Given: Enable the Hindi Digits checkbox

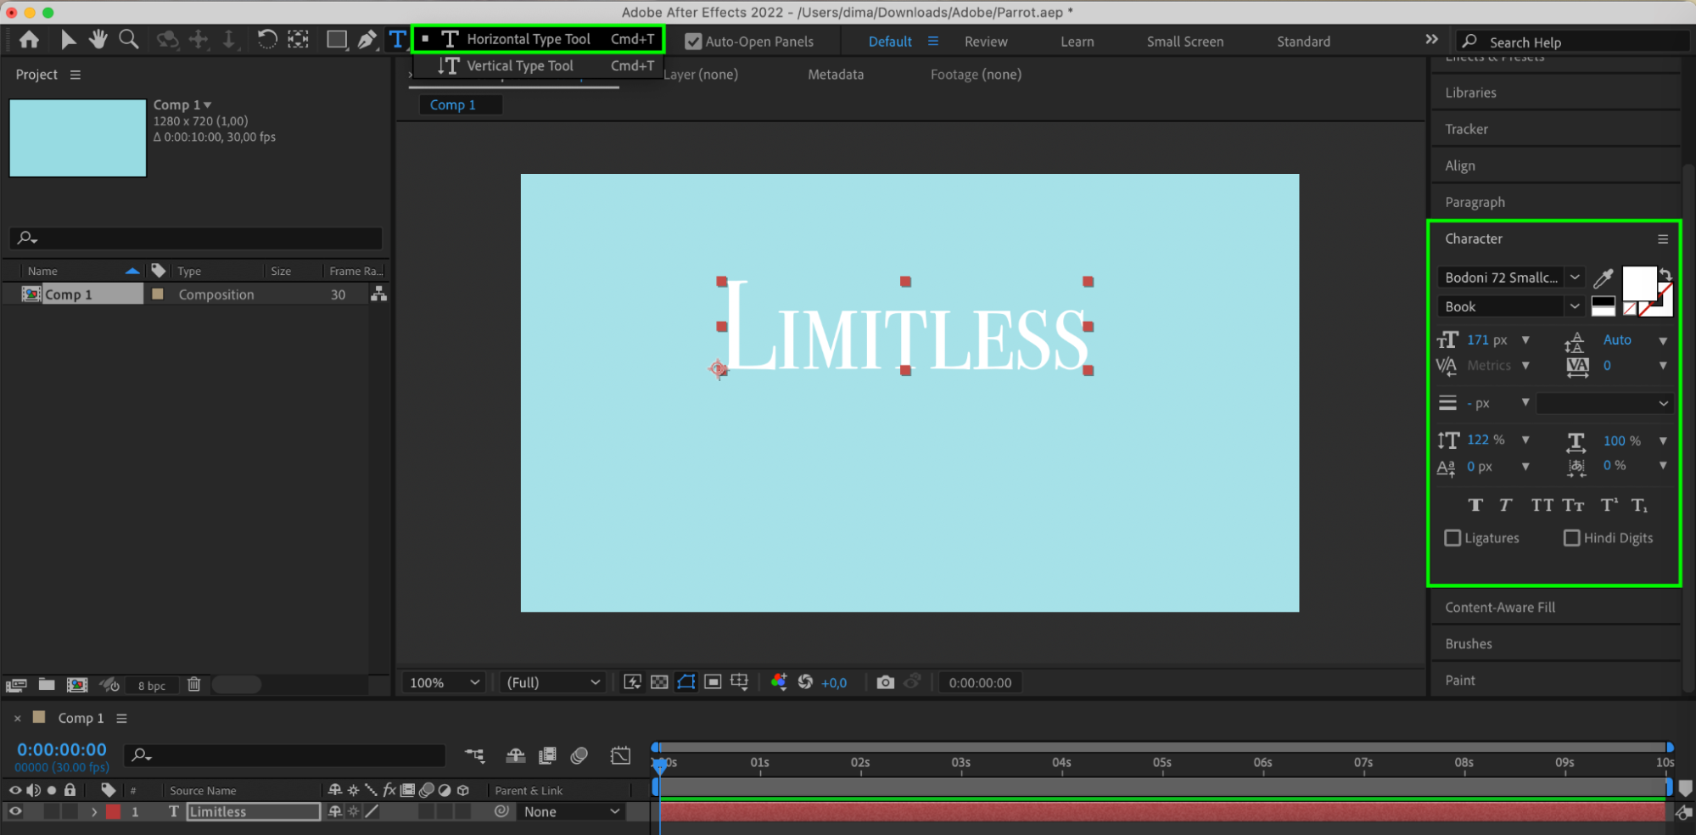Looking at the screenshot, I should [x=1571, y=538].
